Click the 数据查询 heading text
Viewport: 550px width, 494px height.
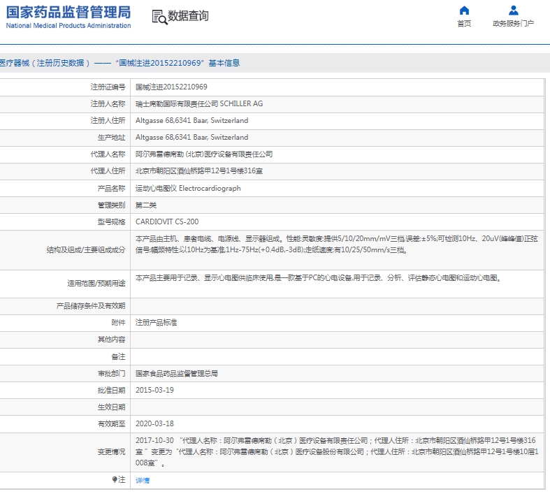coord(188,16)
